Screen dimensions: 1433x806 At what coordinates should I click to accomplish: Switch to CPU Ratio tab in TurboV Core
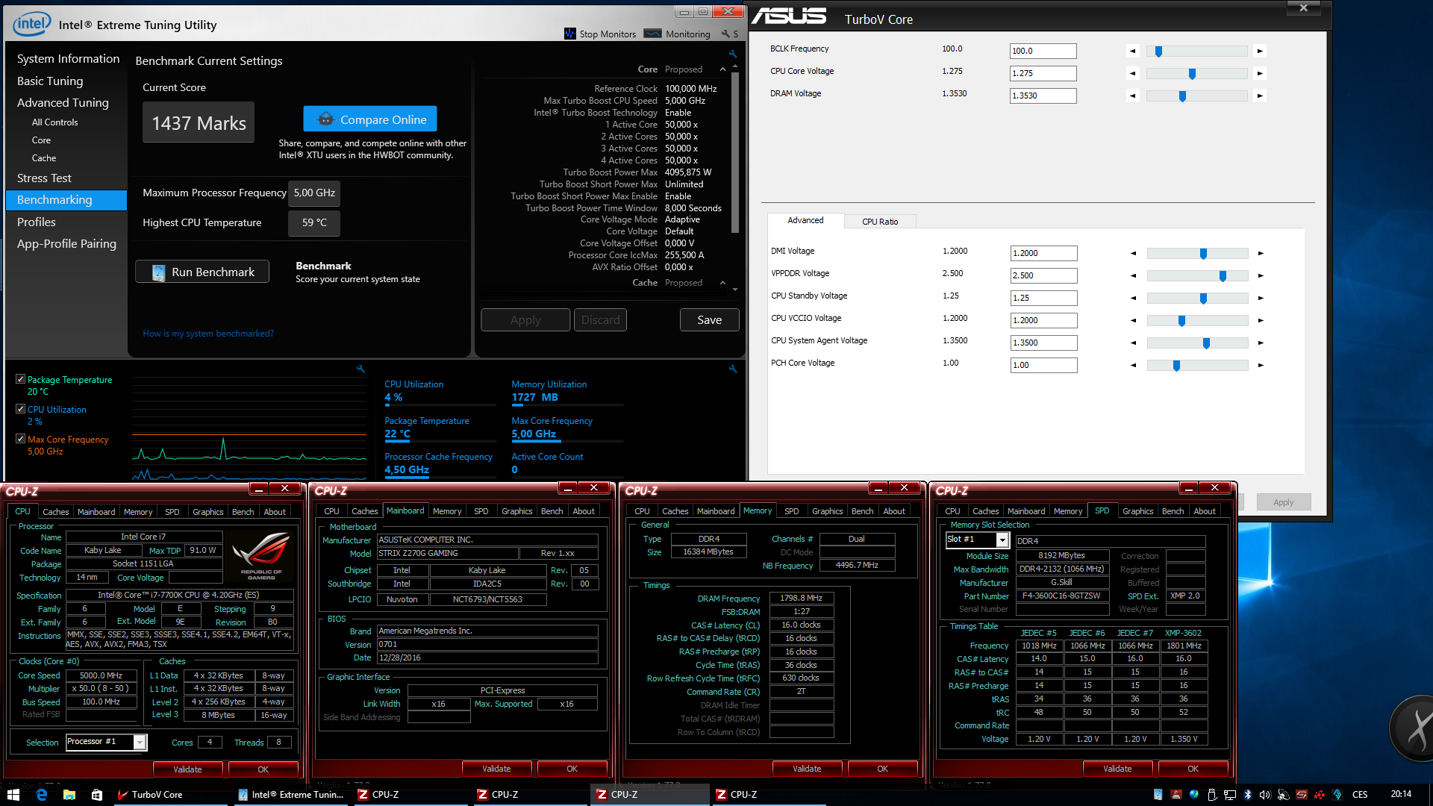[880, 222]
